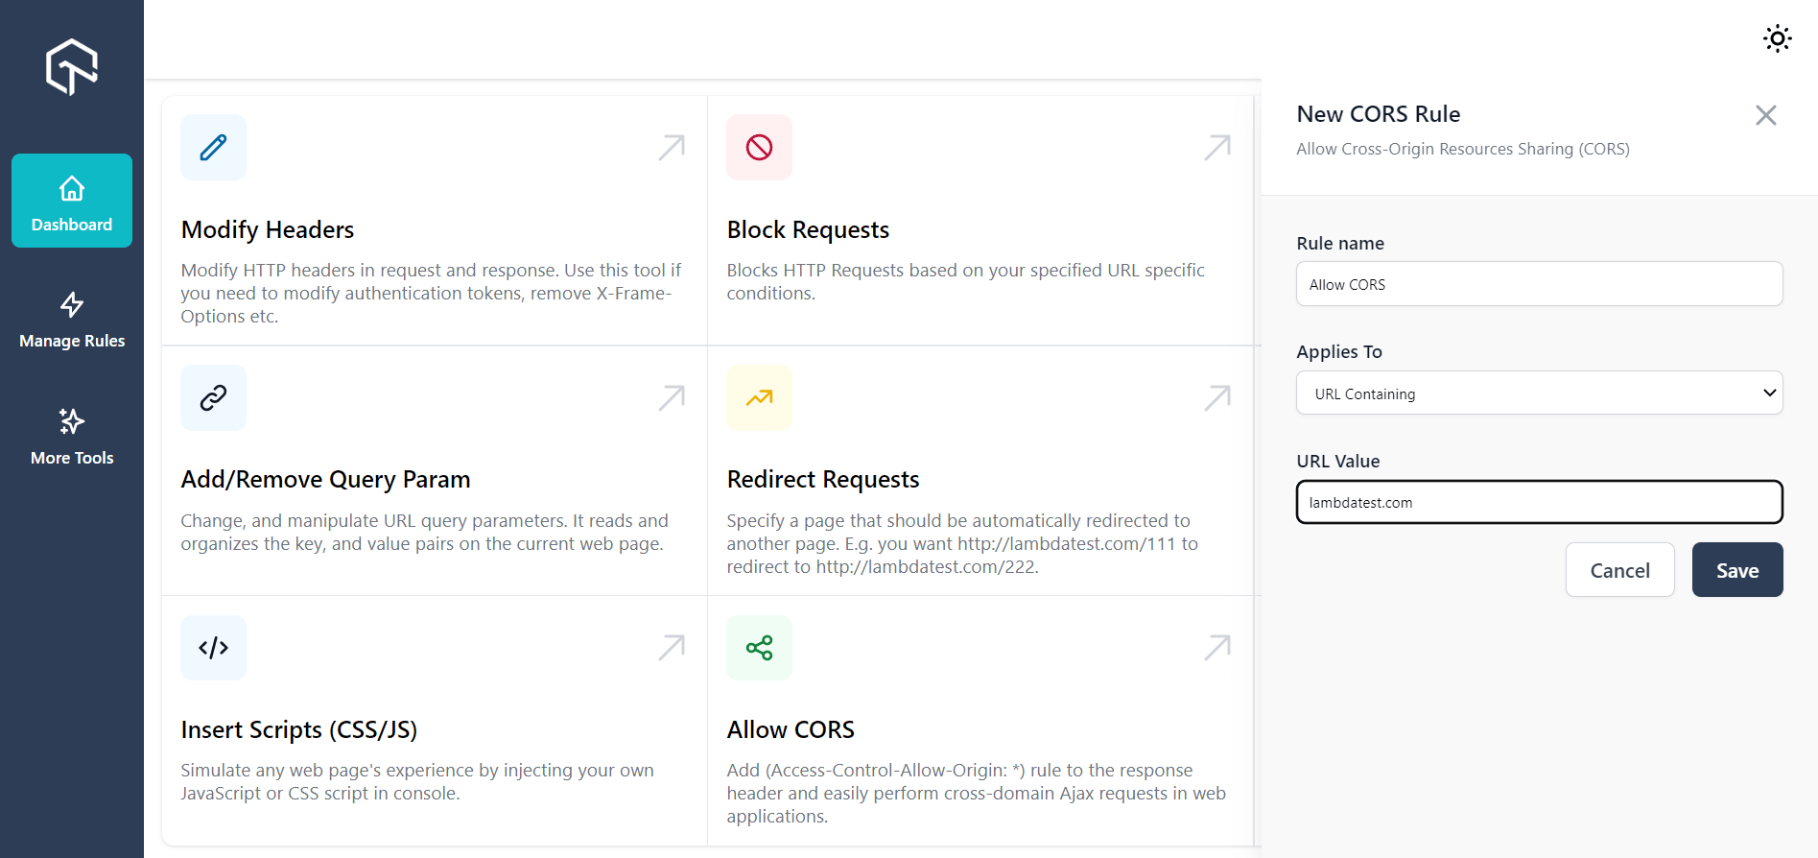Toggle light/dark theme sun icon

[x=1777, y=38]
